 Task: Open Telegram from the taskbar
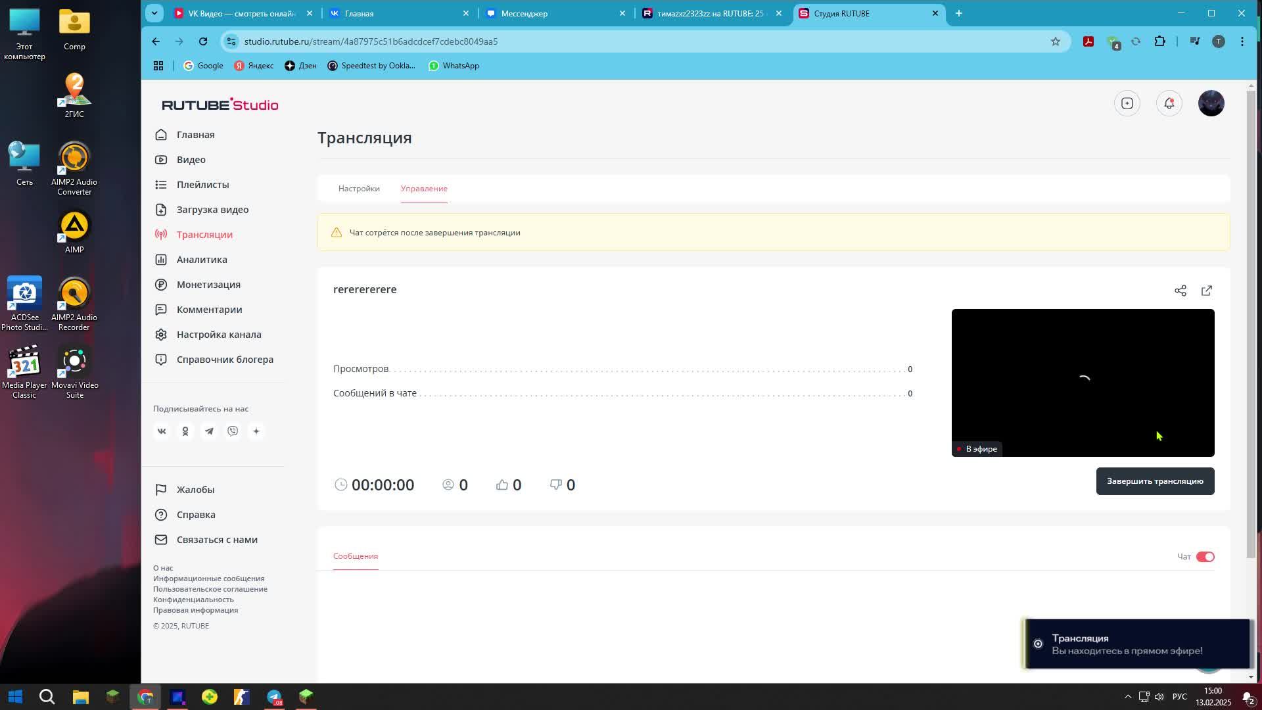tap(274, 697)
